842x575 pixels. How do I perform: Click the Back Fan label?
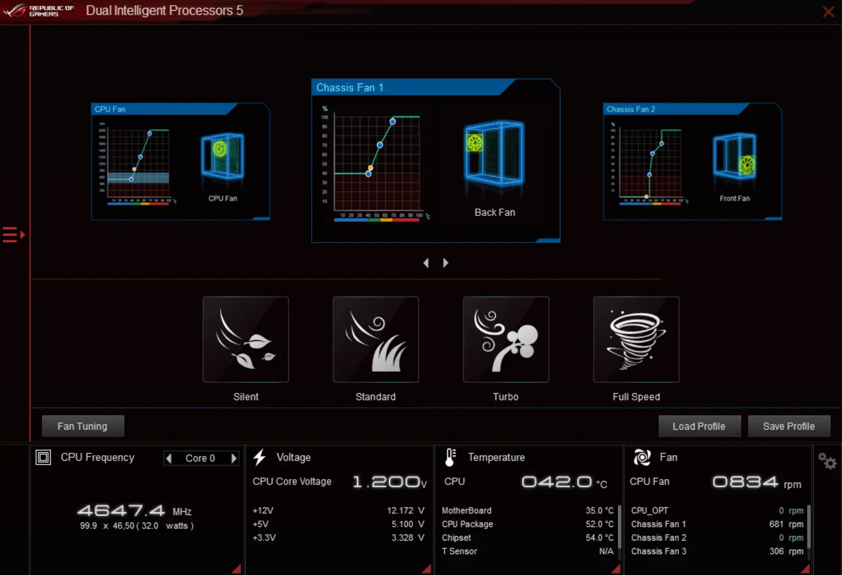tap(495, 212)
